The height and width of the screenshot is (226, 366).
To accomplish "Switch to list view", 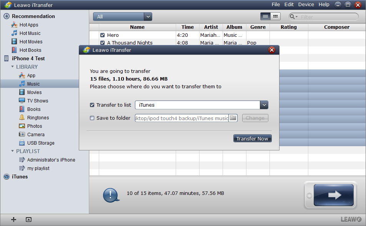I will coord(265,16).
